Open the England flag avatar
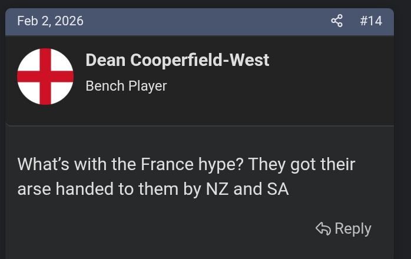This screenshot has width=411, height=259. coord(45,77)
